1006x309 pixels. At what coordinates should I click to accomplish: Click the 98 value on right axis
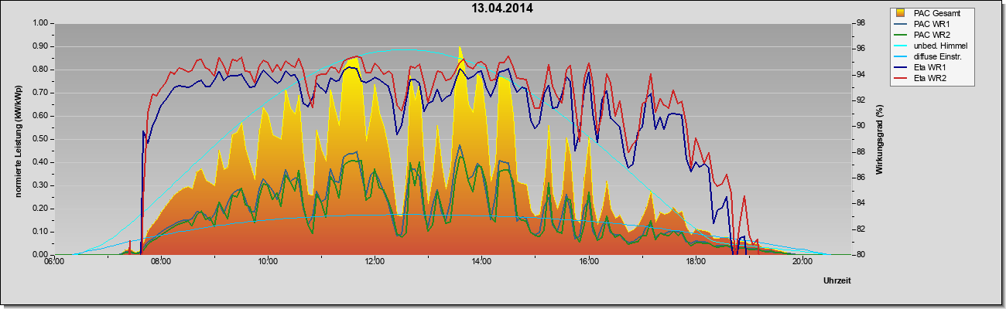click(859, 23)
